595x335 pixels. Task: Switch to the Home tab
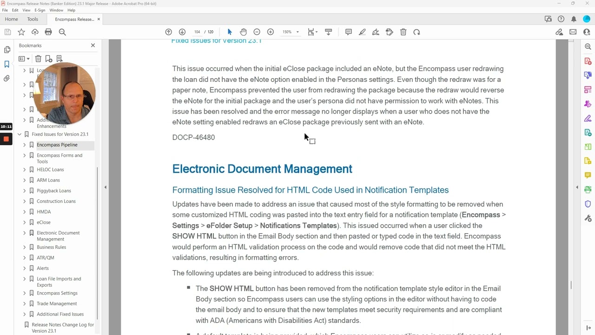[11, 19]
